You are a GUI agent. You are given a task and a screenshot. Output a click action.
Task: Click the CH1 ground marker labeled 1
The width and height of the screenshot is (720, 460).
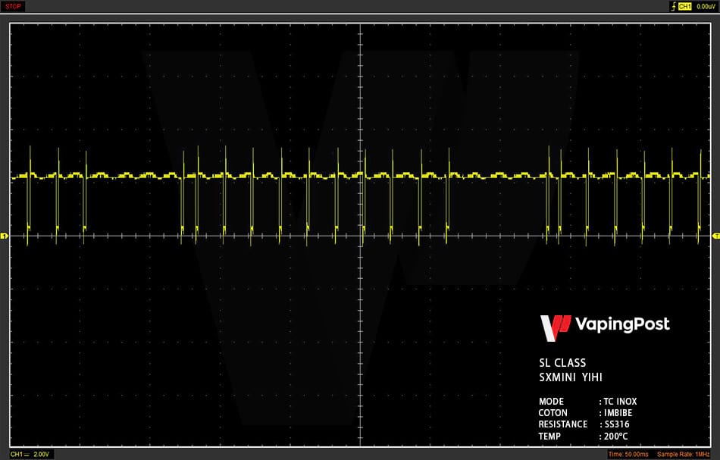click(x=4, y=236)
